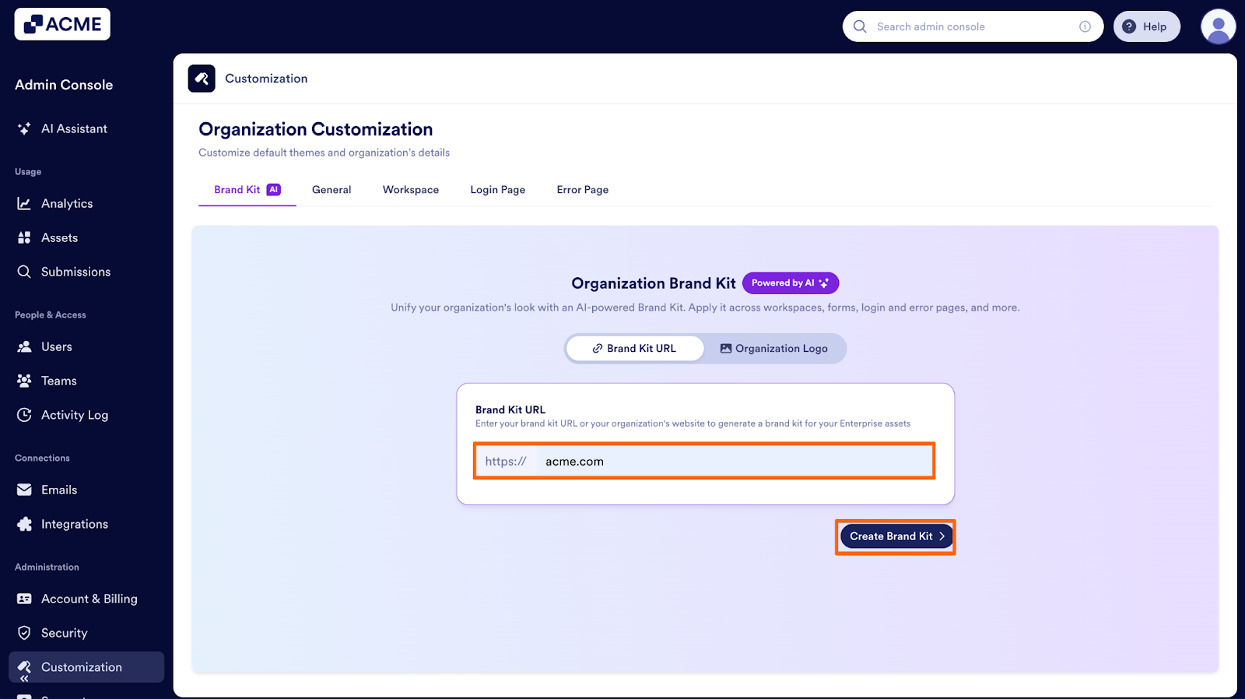
Task: Click the Organization Customization heading
Action: [x=315, y=129]
